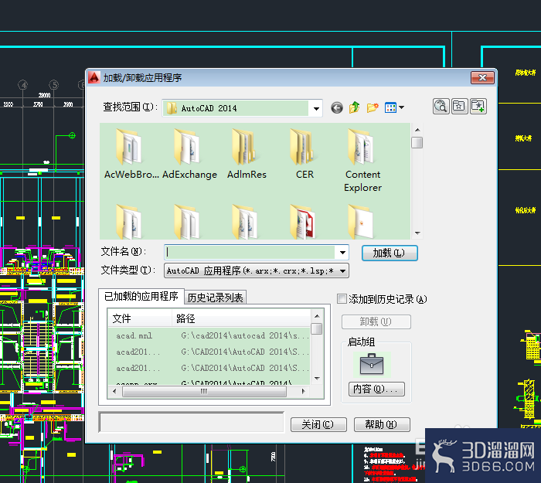Sort by the 文件 column header

(x=140, y=318)
